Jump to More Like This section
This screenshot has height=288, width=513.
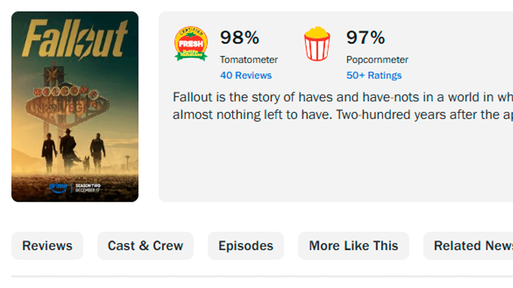354,246
